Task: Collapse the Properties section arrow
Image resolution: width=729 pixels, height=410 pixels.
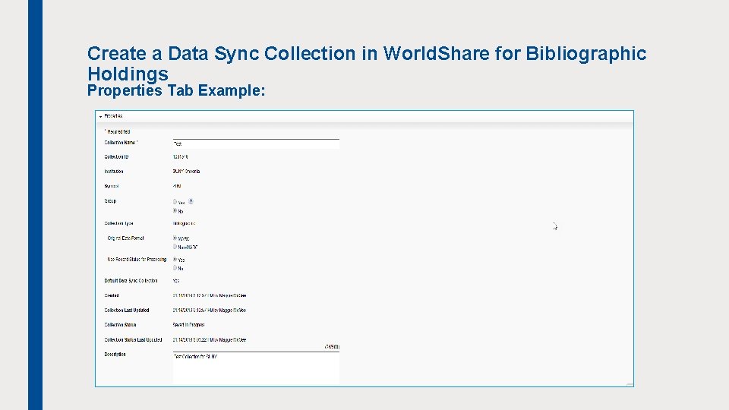Action: tap(100, 117)
